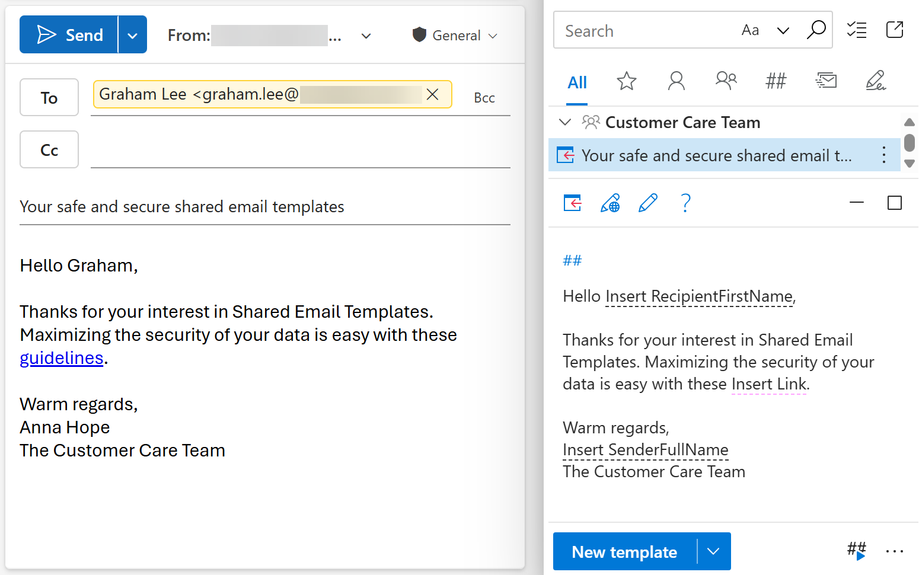The image size is (919, 575).
Task: Insert the selected template into the email
Action: tap(571, 203)
